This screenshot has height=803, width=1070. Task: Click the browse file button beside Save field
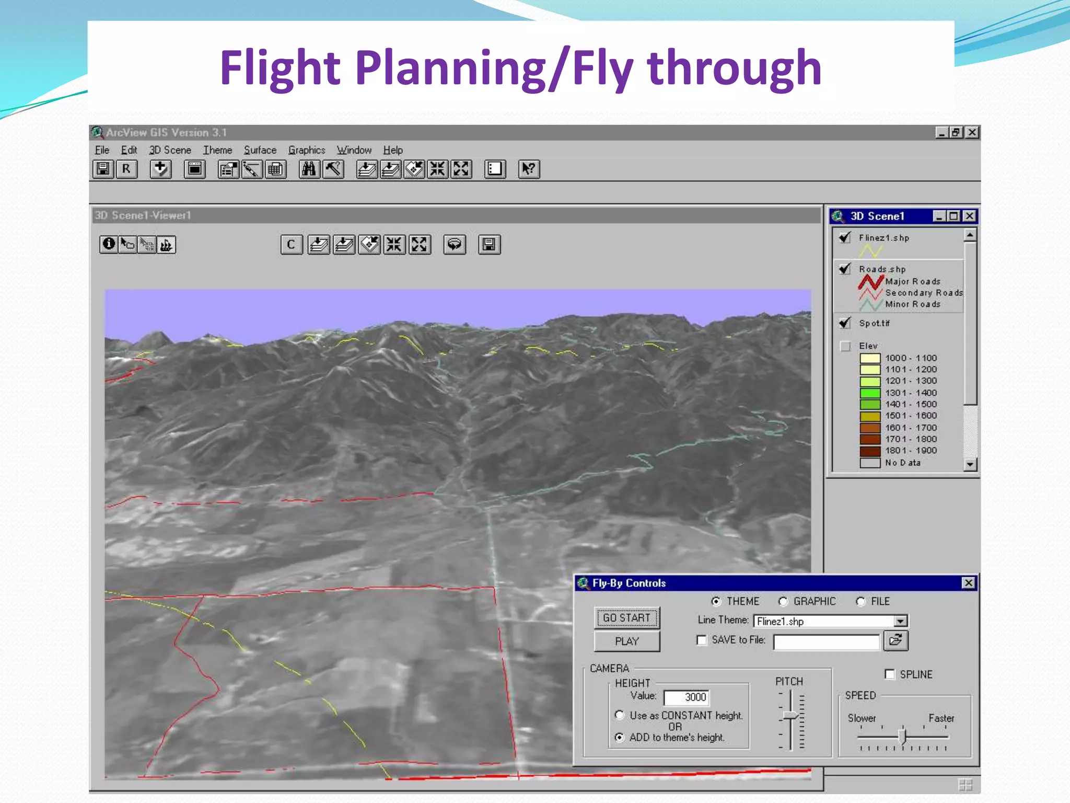[x=895, y=640]
